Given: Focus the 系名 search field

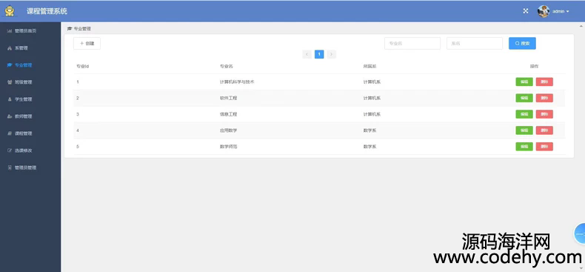Looking at the screenshot, I should 475,43.
